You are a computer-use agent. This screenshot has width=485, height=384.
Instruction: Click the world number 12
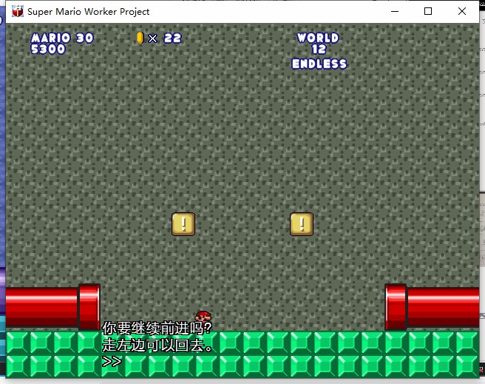click(x=319, y=49)
